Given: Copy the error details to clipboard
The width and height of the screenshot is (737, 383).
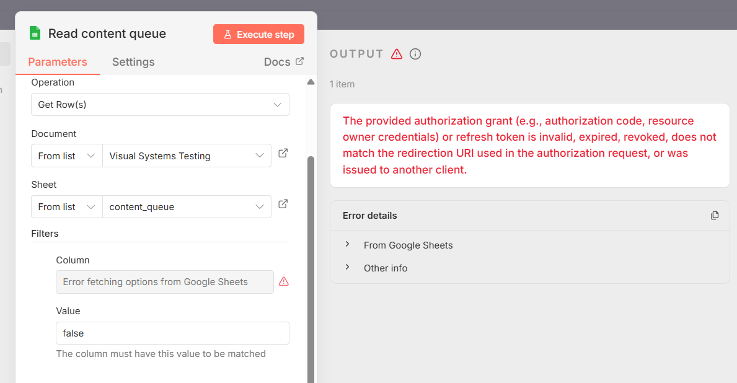Looking at the screenshot, I should point(715,215).
